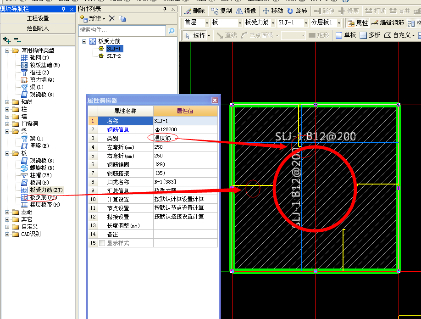The width and height of the screenshot is (421, 319).
Task: Select 筏板基础(M) in the tree
Action: point(44,65)
